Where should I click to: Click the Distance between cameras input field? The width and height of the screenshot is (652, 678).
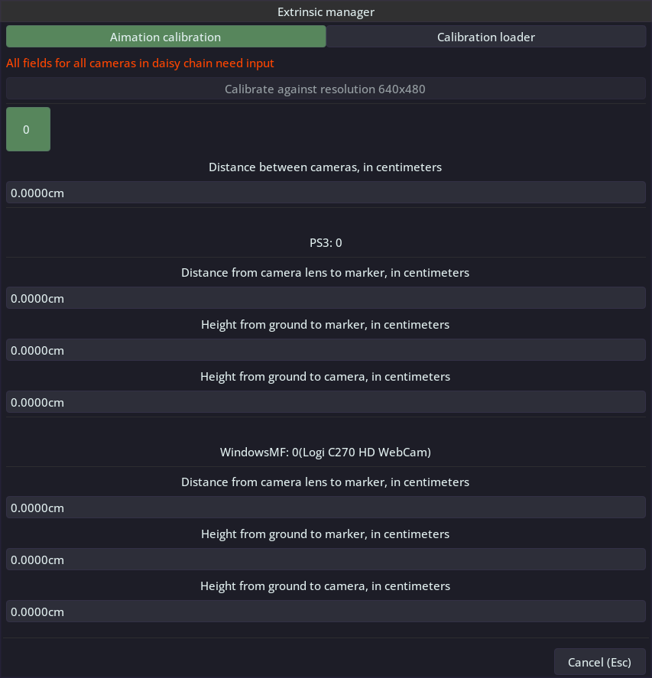326,193
